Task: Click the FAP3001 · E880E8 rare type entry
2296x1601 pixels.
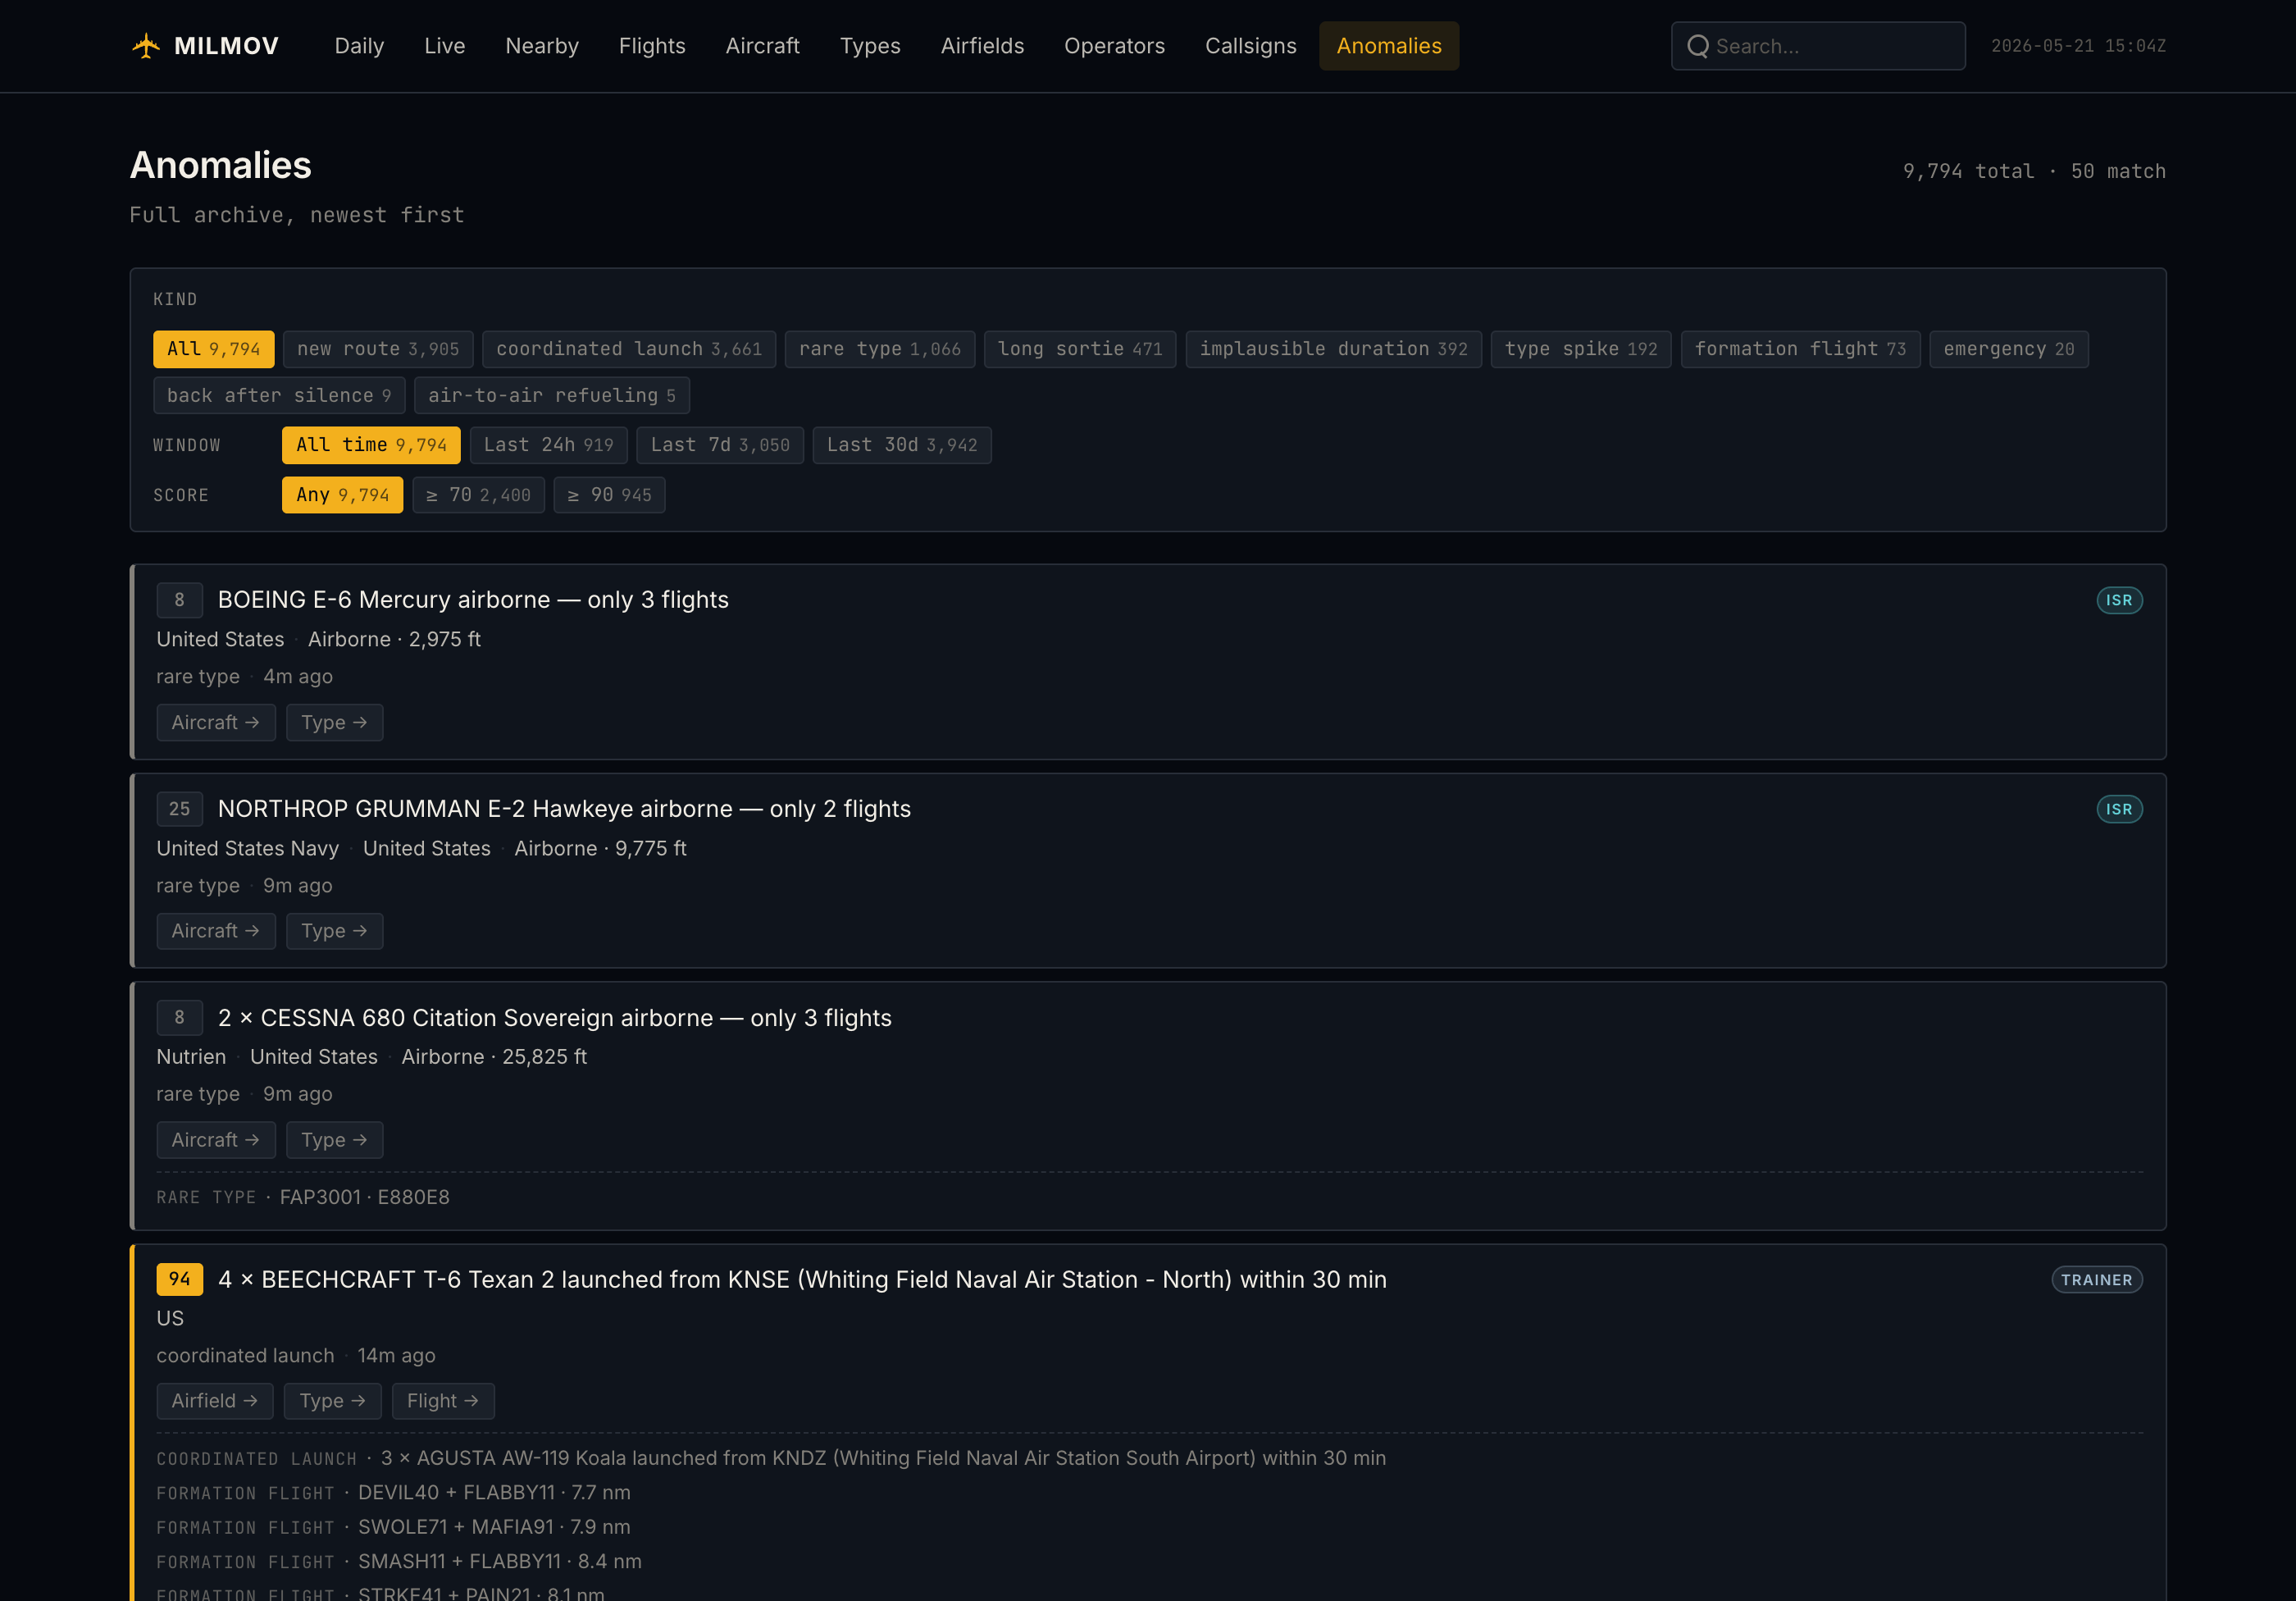Action: (364, 1197)
